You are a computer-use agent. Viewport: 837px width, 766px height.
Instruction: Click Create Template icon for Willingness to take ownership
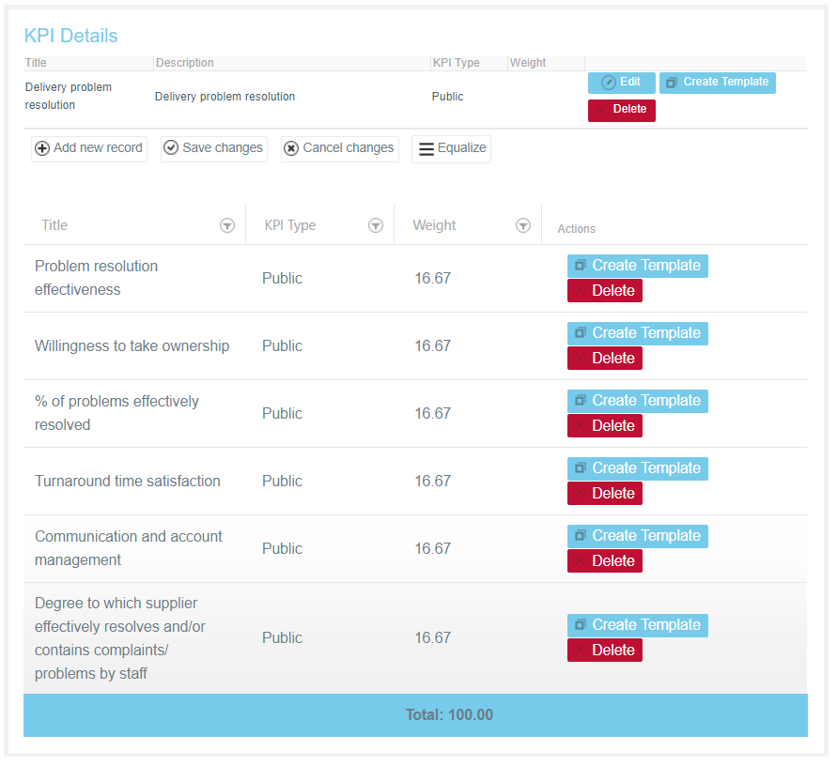point(580,333)
